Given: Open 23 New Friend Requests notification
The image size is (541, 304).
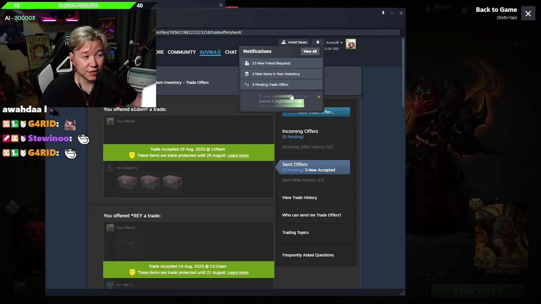Looking at the screenshot, I should tap(281, 63).
